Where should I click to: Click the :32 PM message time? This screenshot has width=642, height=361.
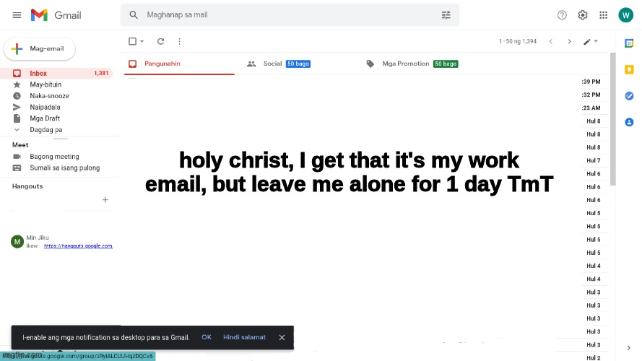[x=591, y=95]
